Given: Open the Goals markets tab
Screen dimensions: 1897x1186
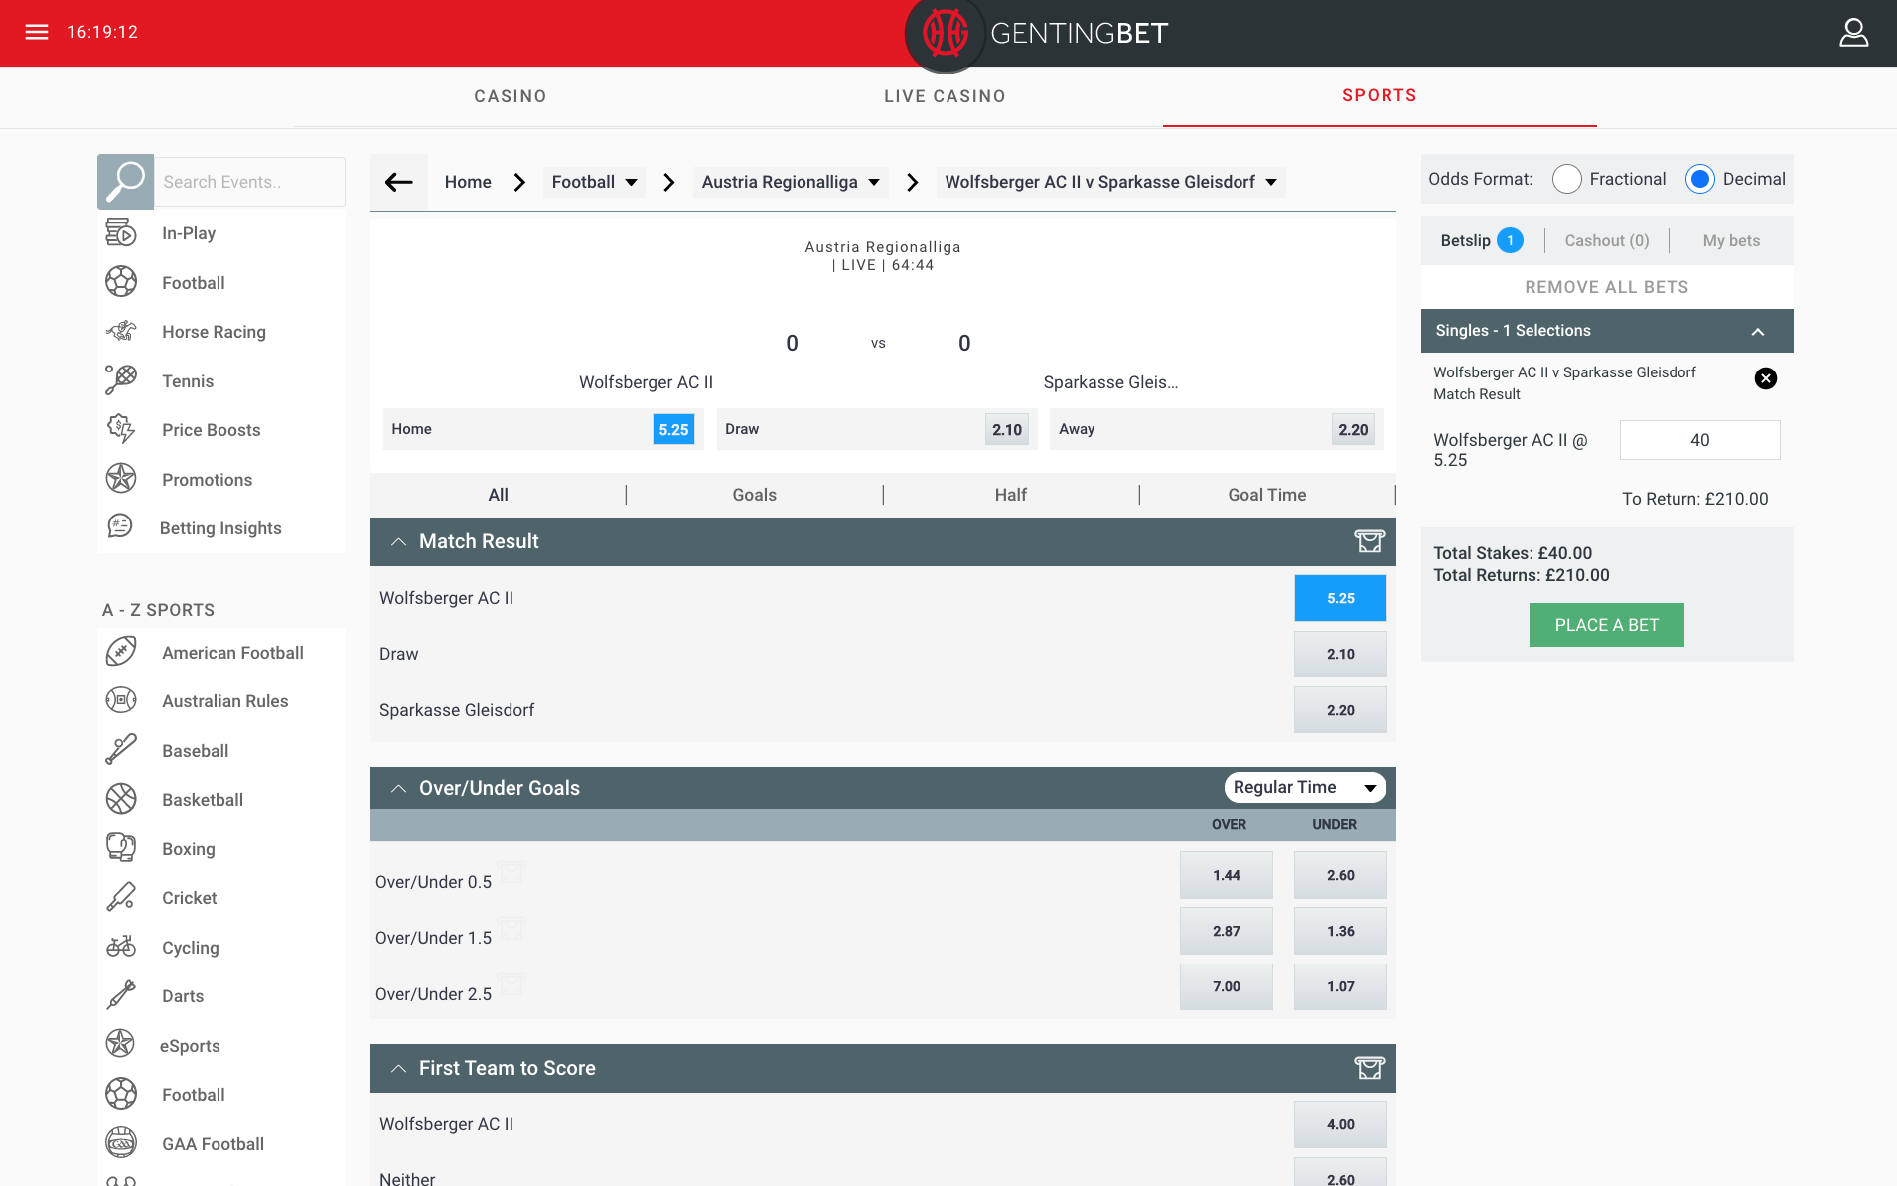Looking at the screenshot, I should coord(753,494).
